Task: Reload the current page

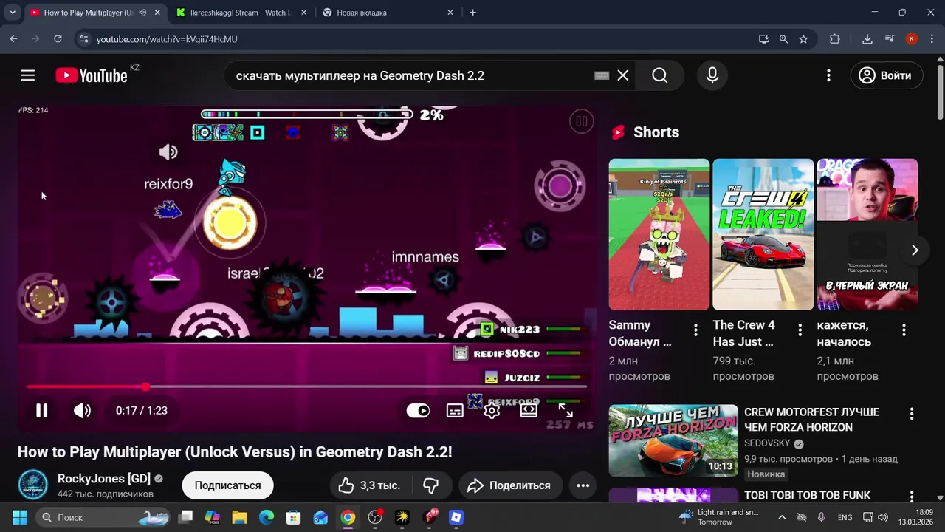Action: pyautogui.click(x=58, y=39)
